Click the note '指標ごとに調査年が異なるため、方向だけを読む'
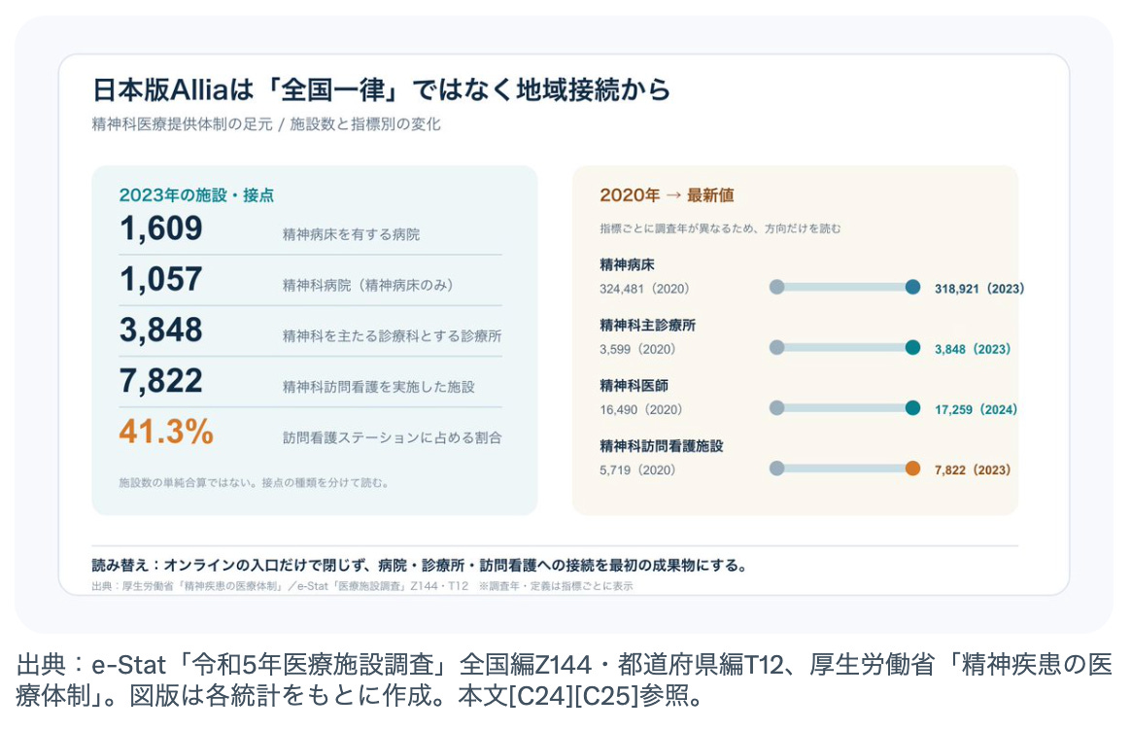Viewport: 1131px width, 731px height. click(x=720, y=228)
